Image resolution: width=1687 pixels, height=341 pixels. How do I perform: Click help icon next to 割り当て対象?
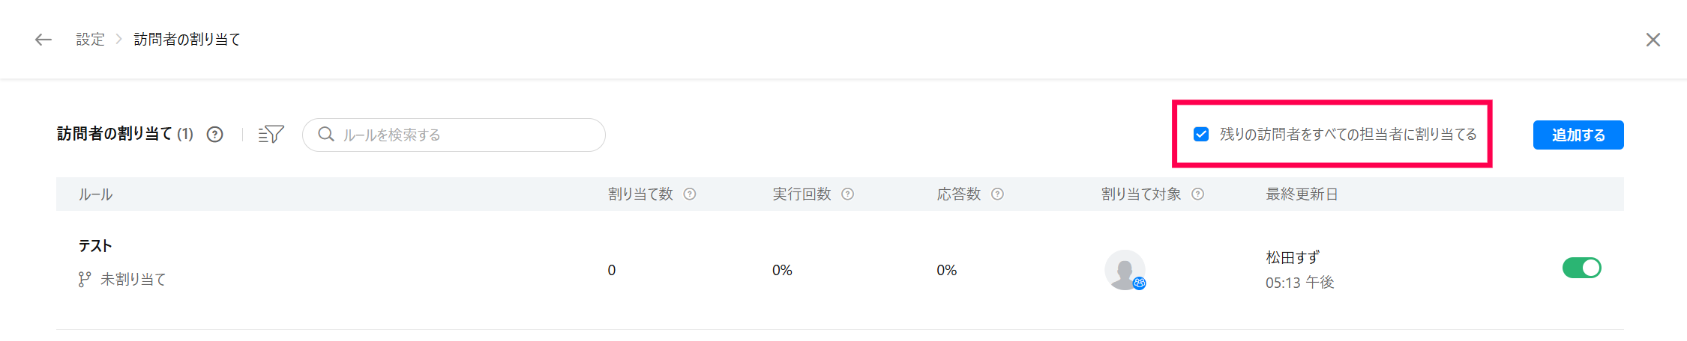(x=1197, y=194)
